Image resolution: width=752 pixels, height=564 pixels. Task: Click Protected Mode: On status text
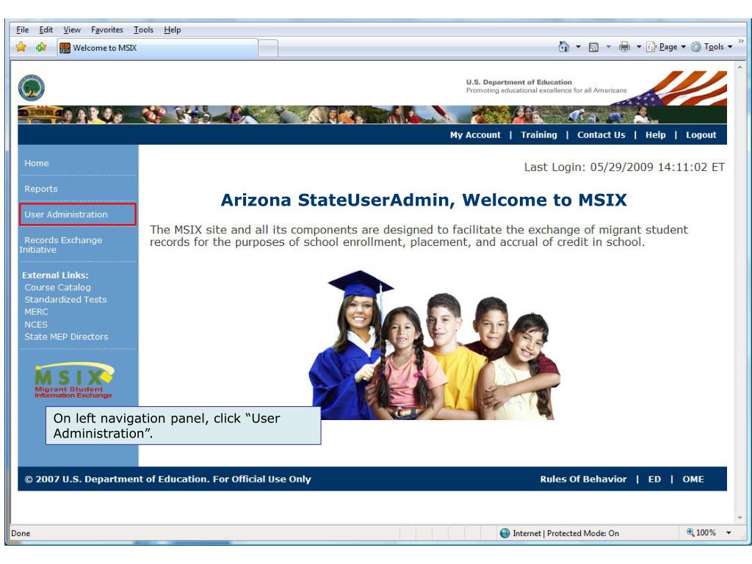(582, 533)
